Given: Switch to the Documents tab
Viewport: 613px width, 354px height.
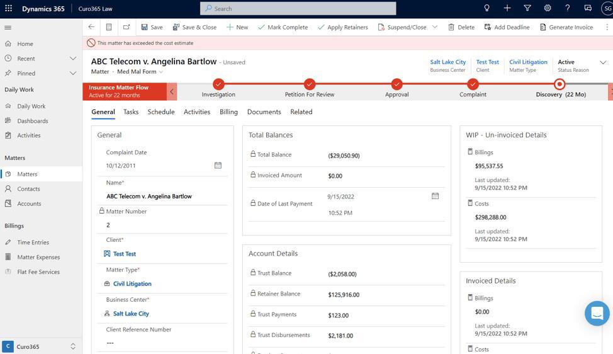Looking at the screenshot, I should coord(264,112).
